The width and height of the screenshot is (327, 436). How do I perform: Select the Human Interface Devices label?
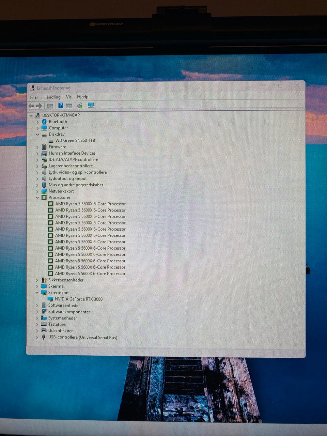point(72,153)
